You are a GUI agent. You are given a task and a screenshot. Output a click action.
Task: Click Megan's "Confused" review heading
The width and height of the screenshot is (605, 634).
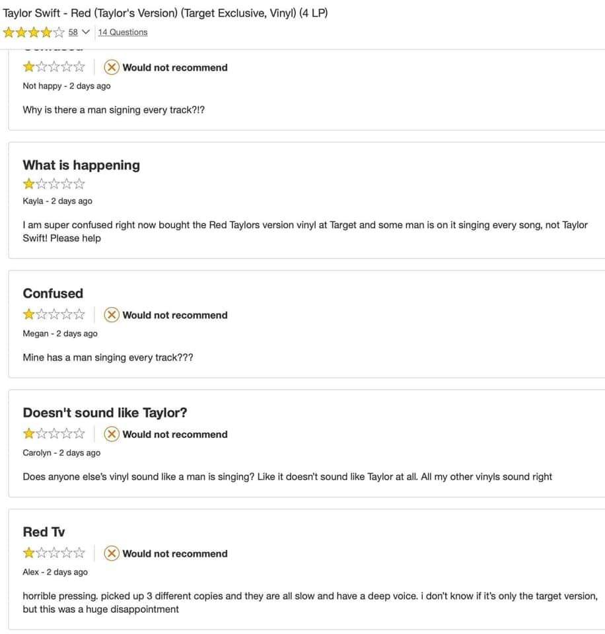tap(53, 293)
